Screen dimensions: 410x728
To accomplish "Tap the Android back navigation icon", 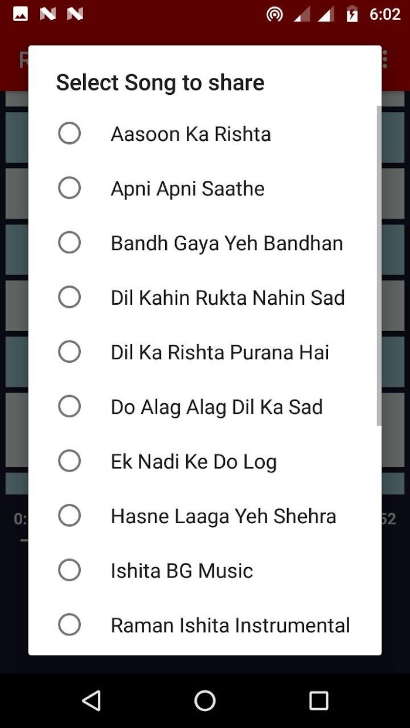I will point(91,700).
